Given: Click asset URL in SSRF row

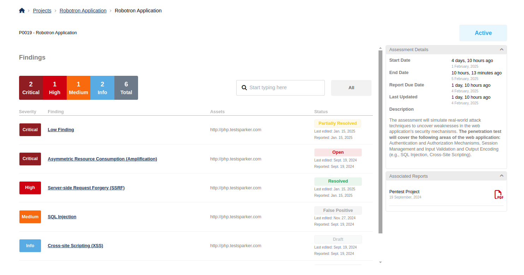Looking at the screenshot, I should tap(236, 188).
